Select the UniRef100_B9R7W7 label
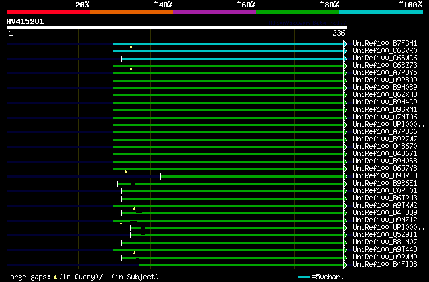Image resolution: width=429 pixels, height=282 pixels. click(x=385, y=139)
